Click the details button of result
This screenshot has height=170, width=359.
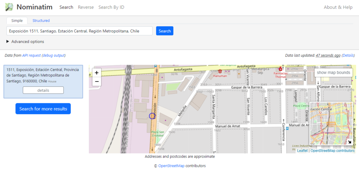tap(43, 90)
